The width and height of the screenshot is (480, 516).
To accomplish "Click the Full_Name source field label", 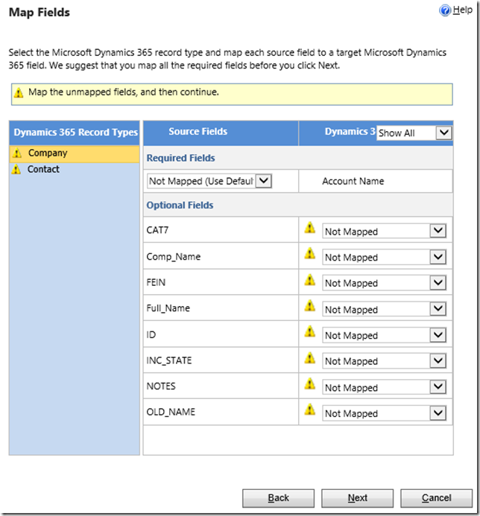I will click(x=168, y=308).
